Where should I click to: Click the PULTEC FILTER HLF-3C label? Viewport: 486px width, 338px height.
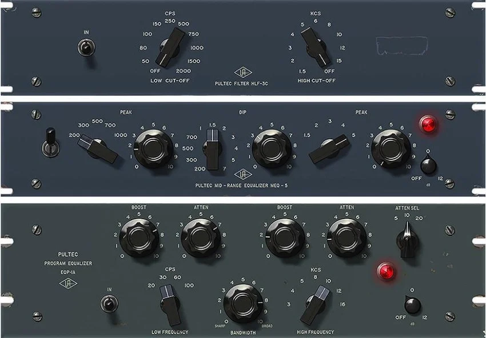(241, 83)
